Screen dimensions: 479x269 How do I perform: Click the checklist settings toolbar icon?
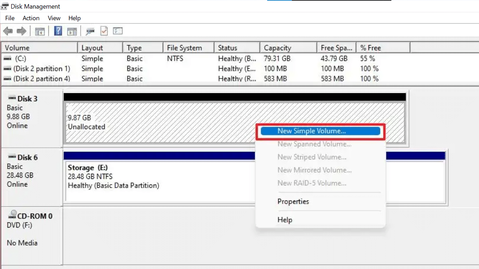coord(118,31)
